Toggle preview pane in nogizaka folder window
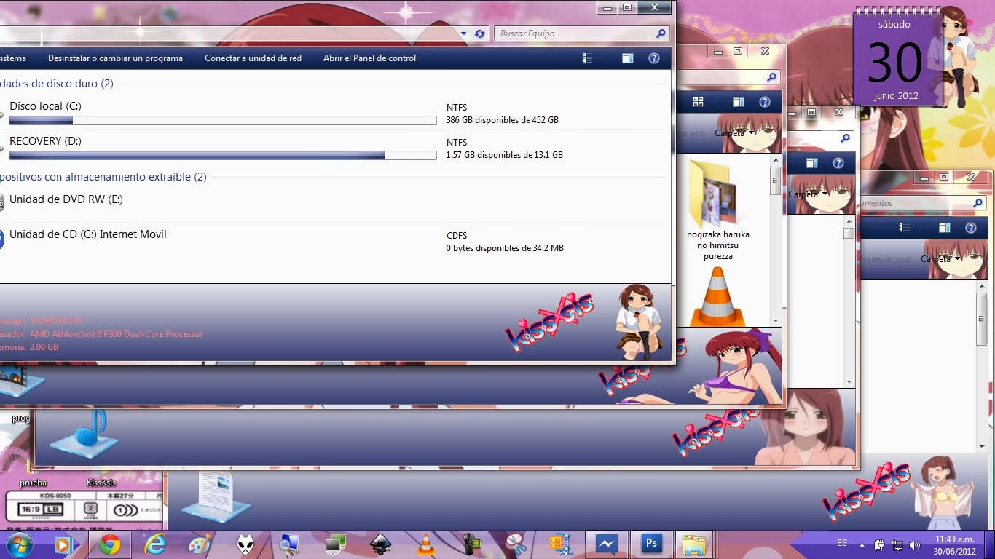 (x=738, y=102)
